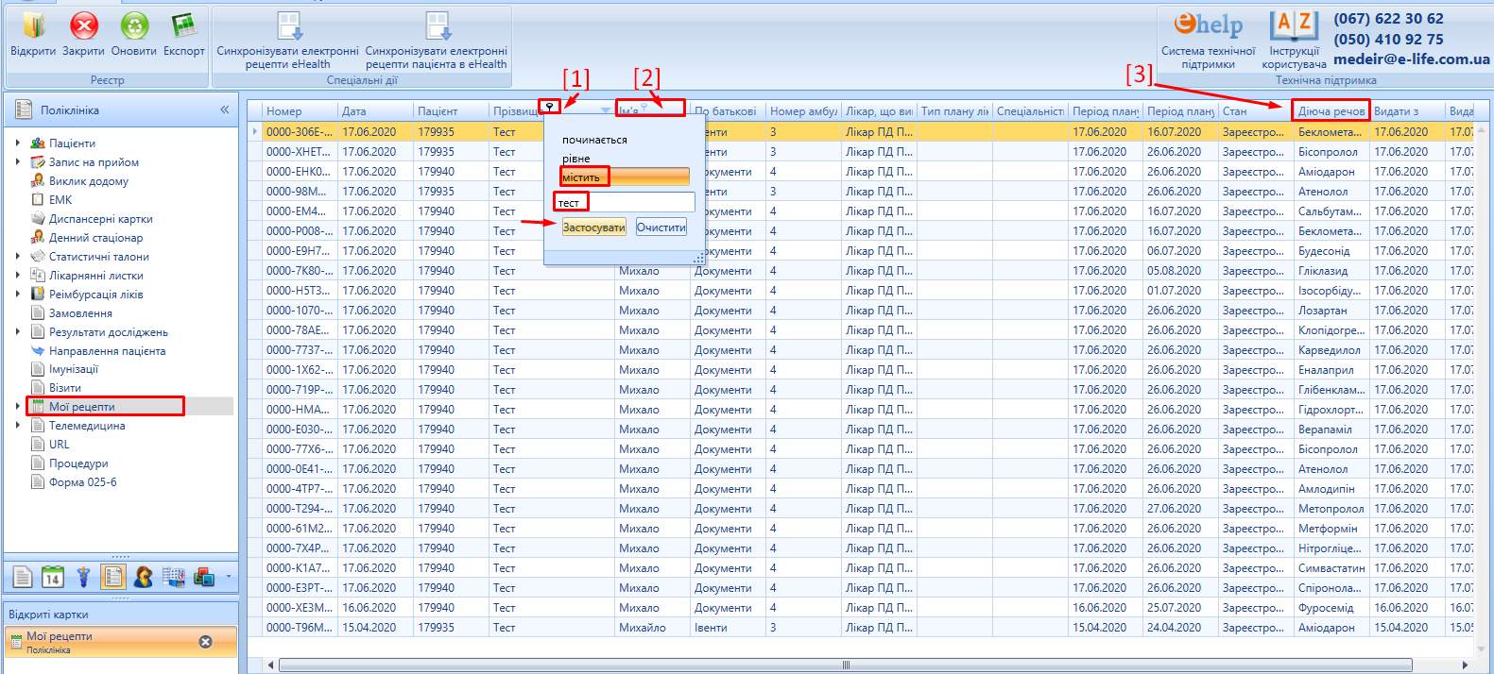This screenshot has width=1494, height=674.
Task: Expand the Статистичні талони node
Action: coord(18,256)
